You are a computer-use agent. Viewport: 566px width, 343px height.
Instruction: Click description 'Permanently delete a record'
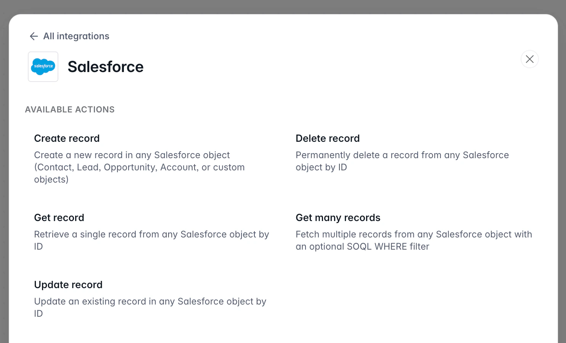(x=402, y=161)
